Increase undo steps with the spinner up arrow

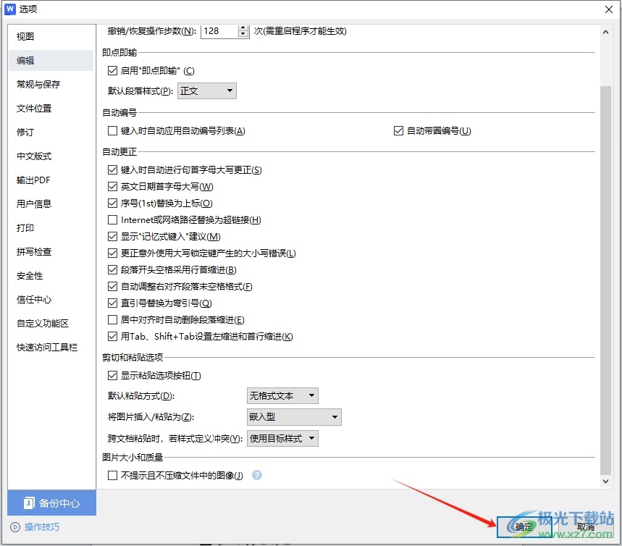coord(243,28)
